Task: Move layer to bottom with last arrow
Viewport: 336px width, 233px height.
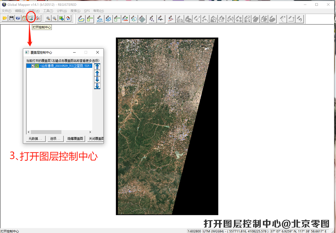Action: coord(97,86)
